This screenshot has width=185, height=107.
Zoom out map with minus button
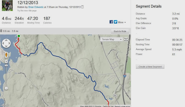click(6, 88)
